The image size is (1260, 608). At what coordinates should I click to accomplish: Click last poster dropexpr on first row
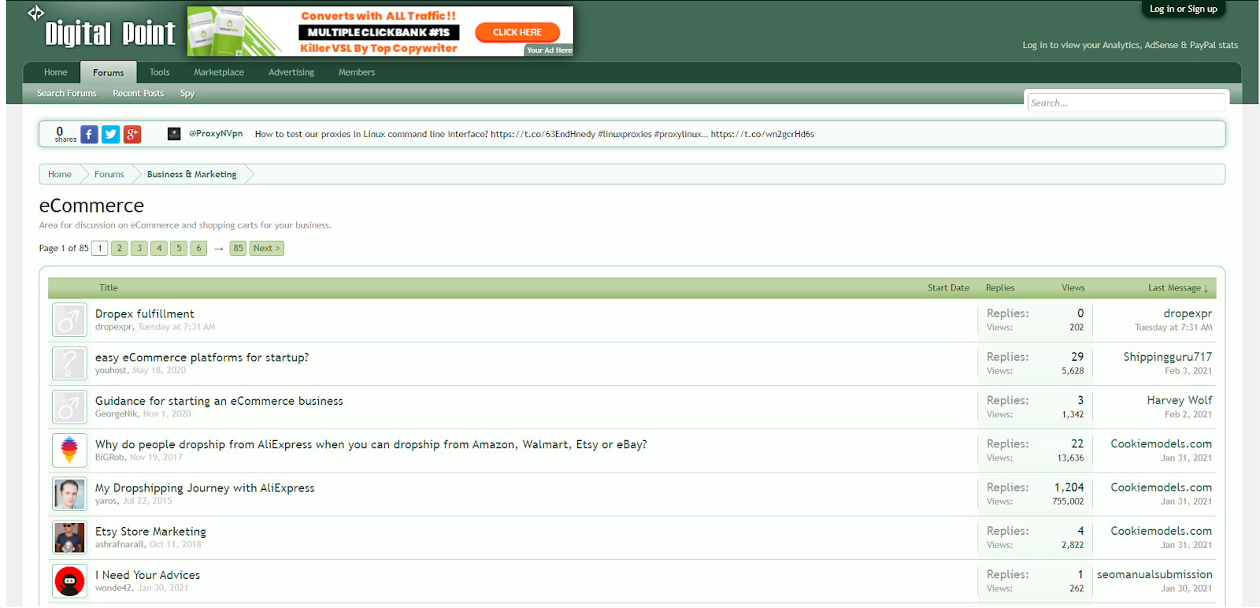[1188, 314]
